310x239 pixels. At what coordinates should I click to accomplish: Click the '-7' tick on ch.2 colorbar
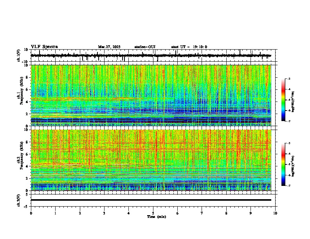click(289, 186)
